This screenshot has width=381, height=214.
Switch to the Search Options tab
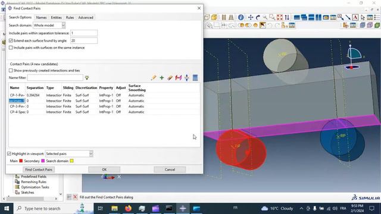[20, 17]
